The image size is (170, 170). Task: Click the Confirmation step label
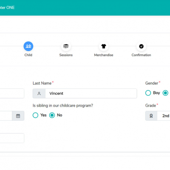coord(141,55)
